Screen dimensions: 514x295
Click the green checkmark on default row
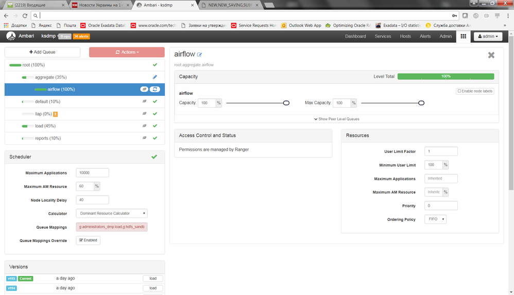(x=155, y=101)
